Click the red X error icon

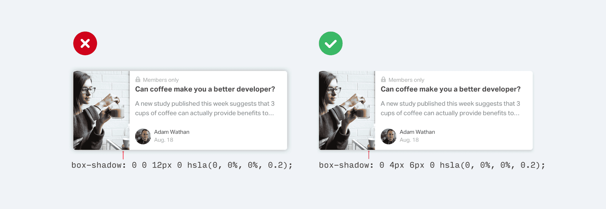pyautogui.click(x=85, y=43)
